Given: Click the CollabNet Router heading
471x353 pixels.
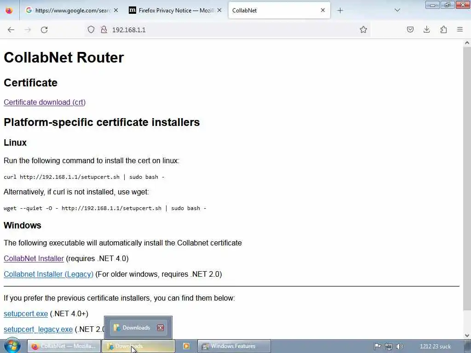Looking at the screenshot, I should point(63,57).
